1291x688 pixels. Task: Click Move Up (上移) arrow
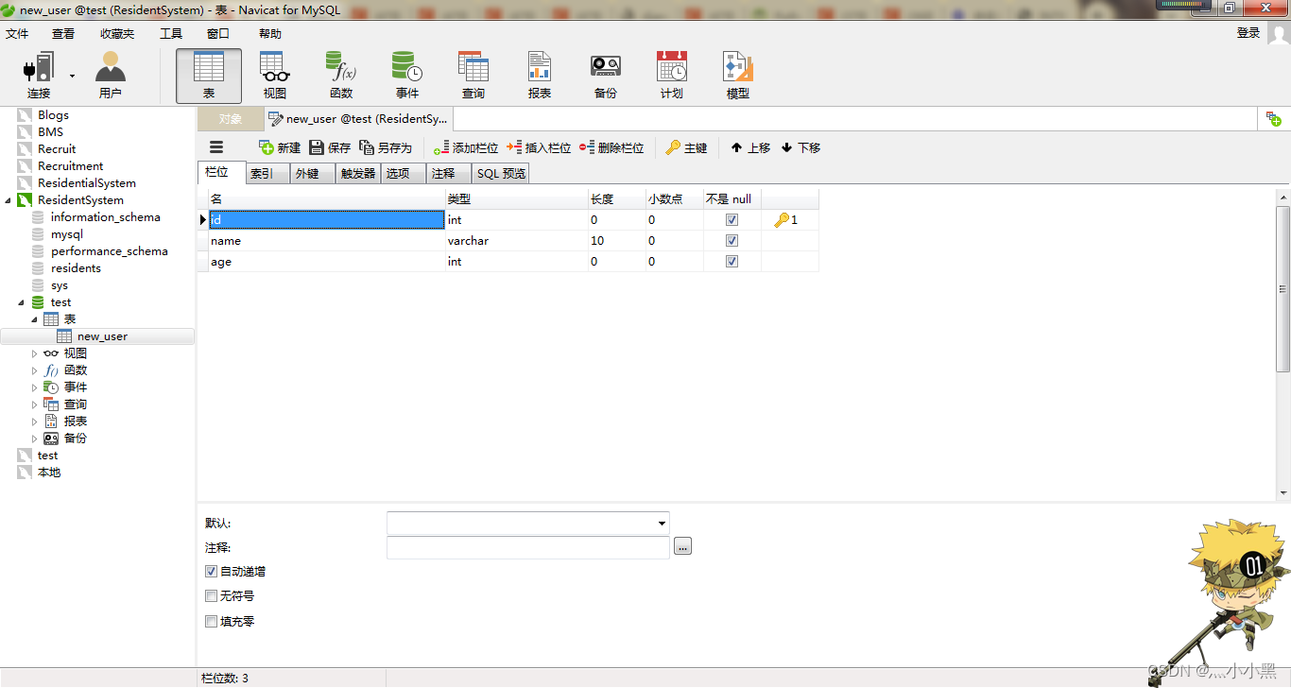[x=750, y=147]
